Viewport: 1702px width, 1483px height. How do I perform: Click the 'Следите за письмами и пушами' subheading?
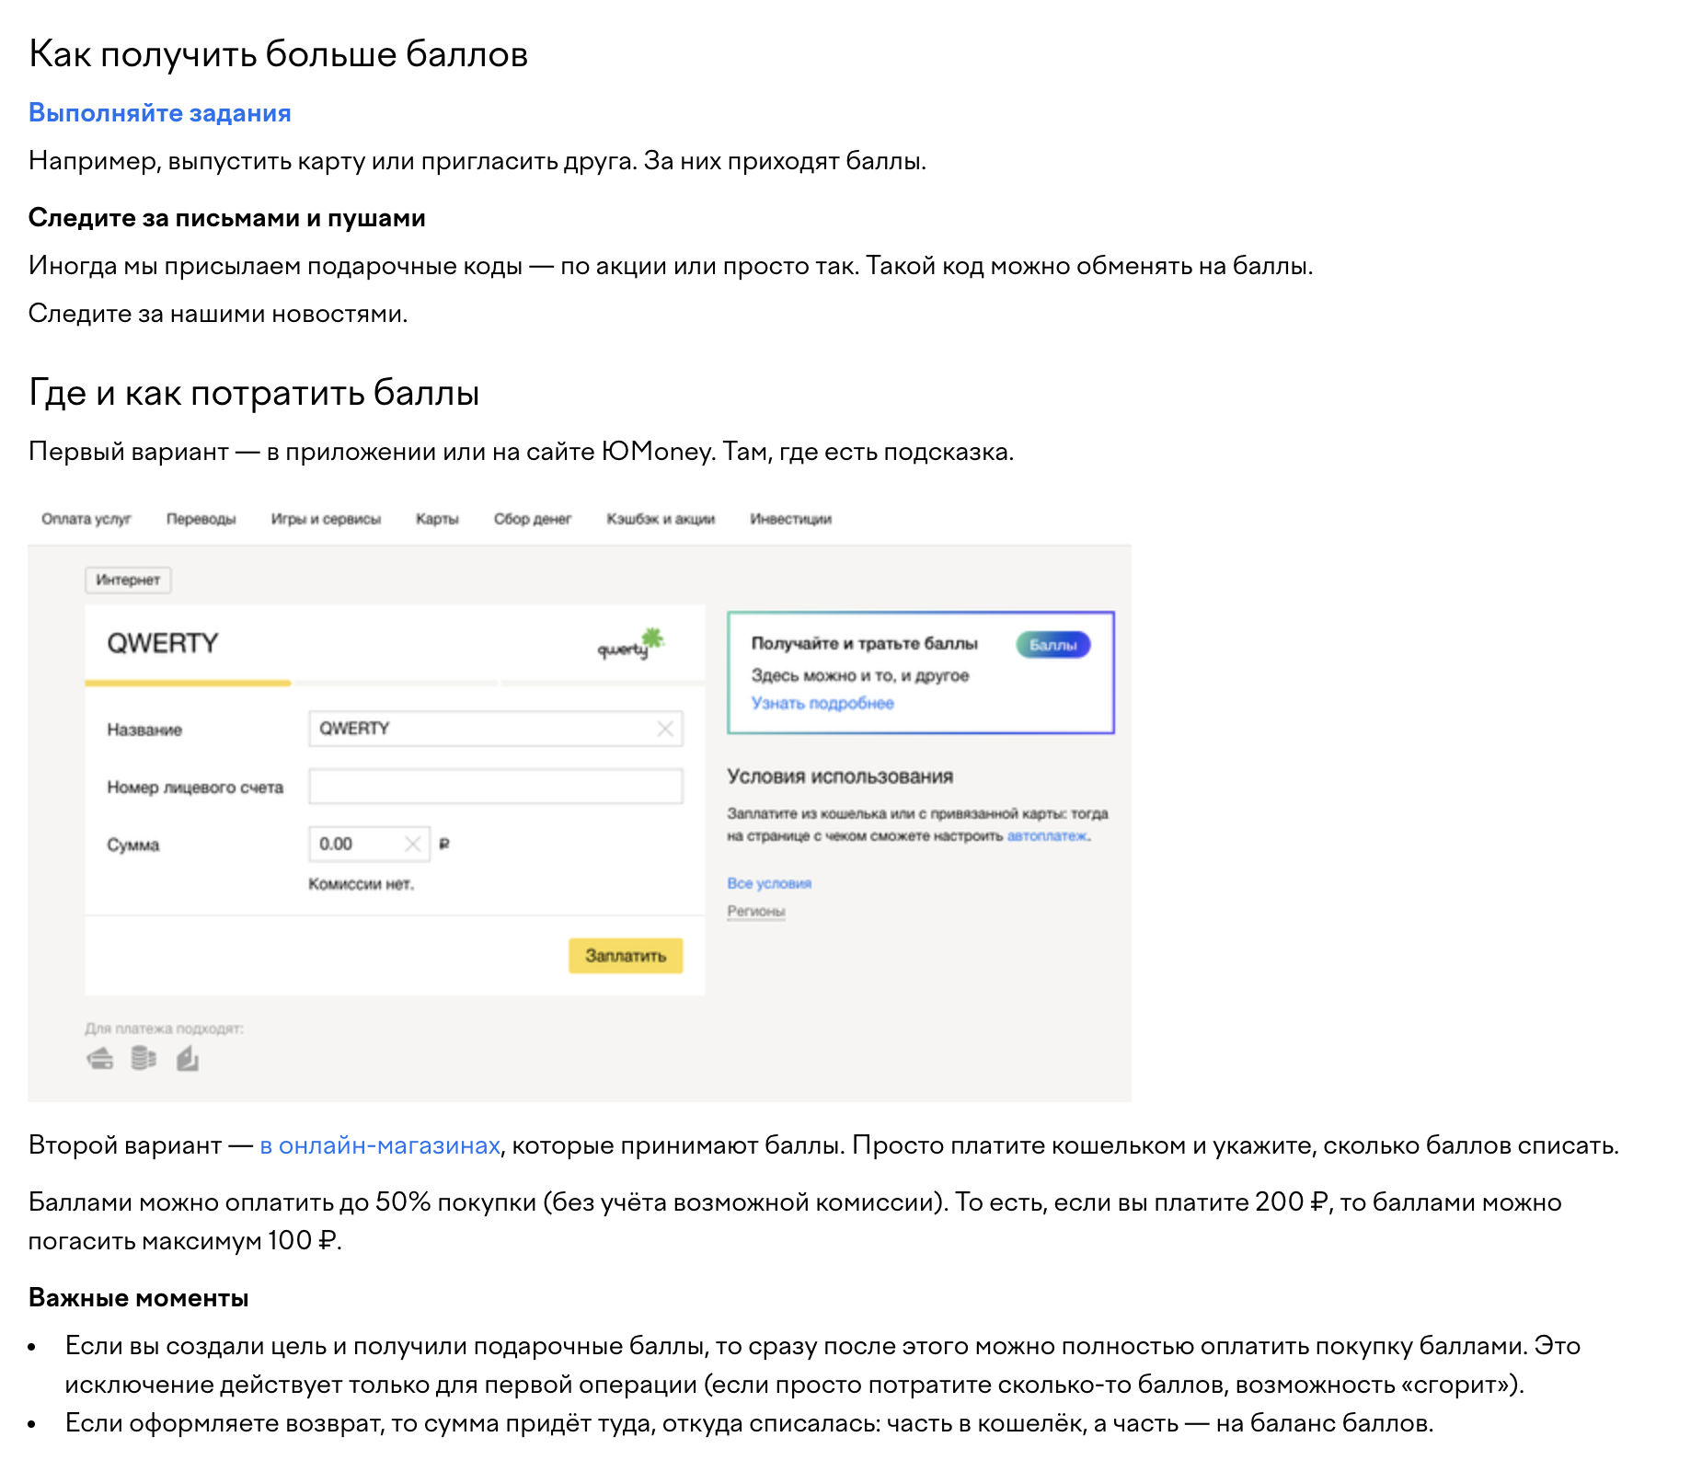tap(227, 218)
